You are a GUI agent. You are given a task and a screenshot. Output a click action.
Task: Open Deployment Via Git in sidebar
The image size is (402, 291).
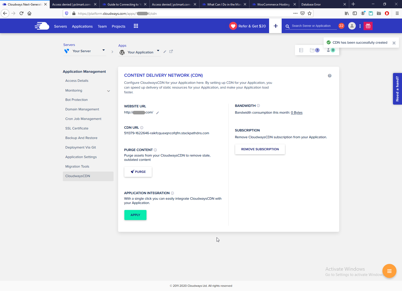pos(81,148)
